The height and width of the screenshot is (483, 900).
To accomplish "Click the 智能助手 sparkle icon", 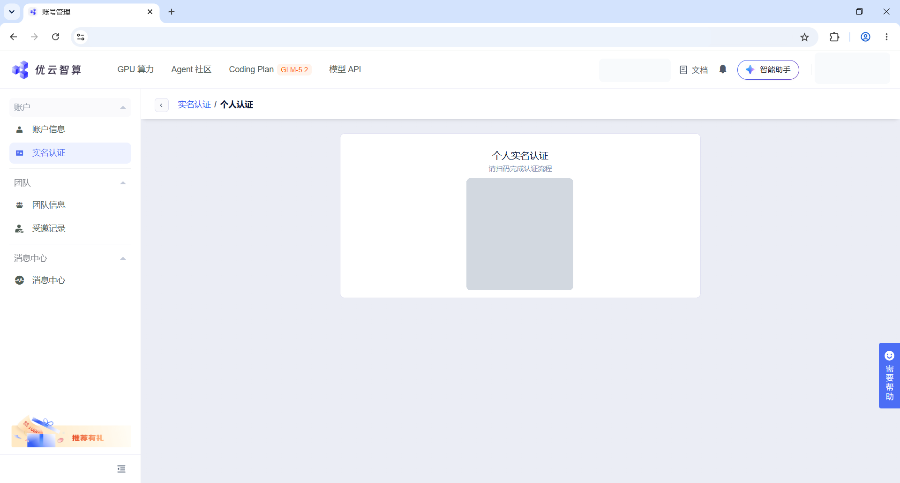I will (750, 69).
